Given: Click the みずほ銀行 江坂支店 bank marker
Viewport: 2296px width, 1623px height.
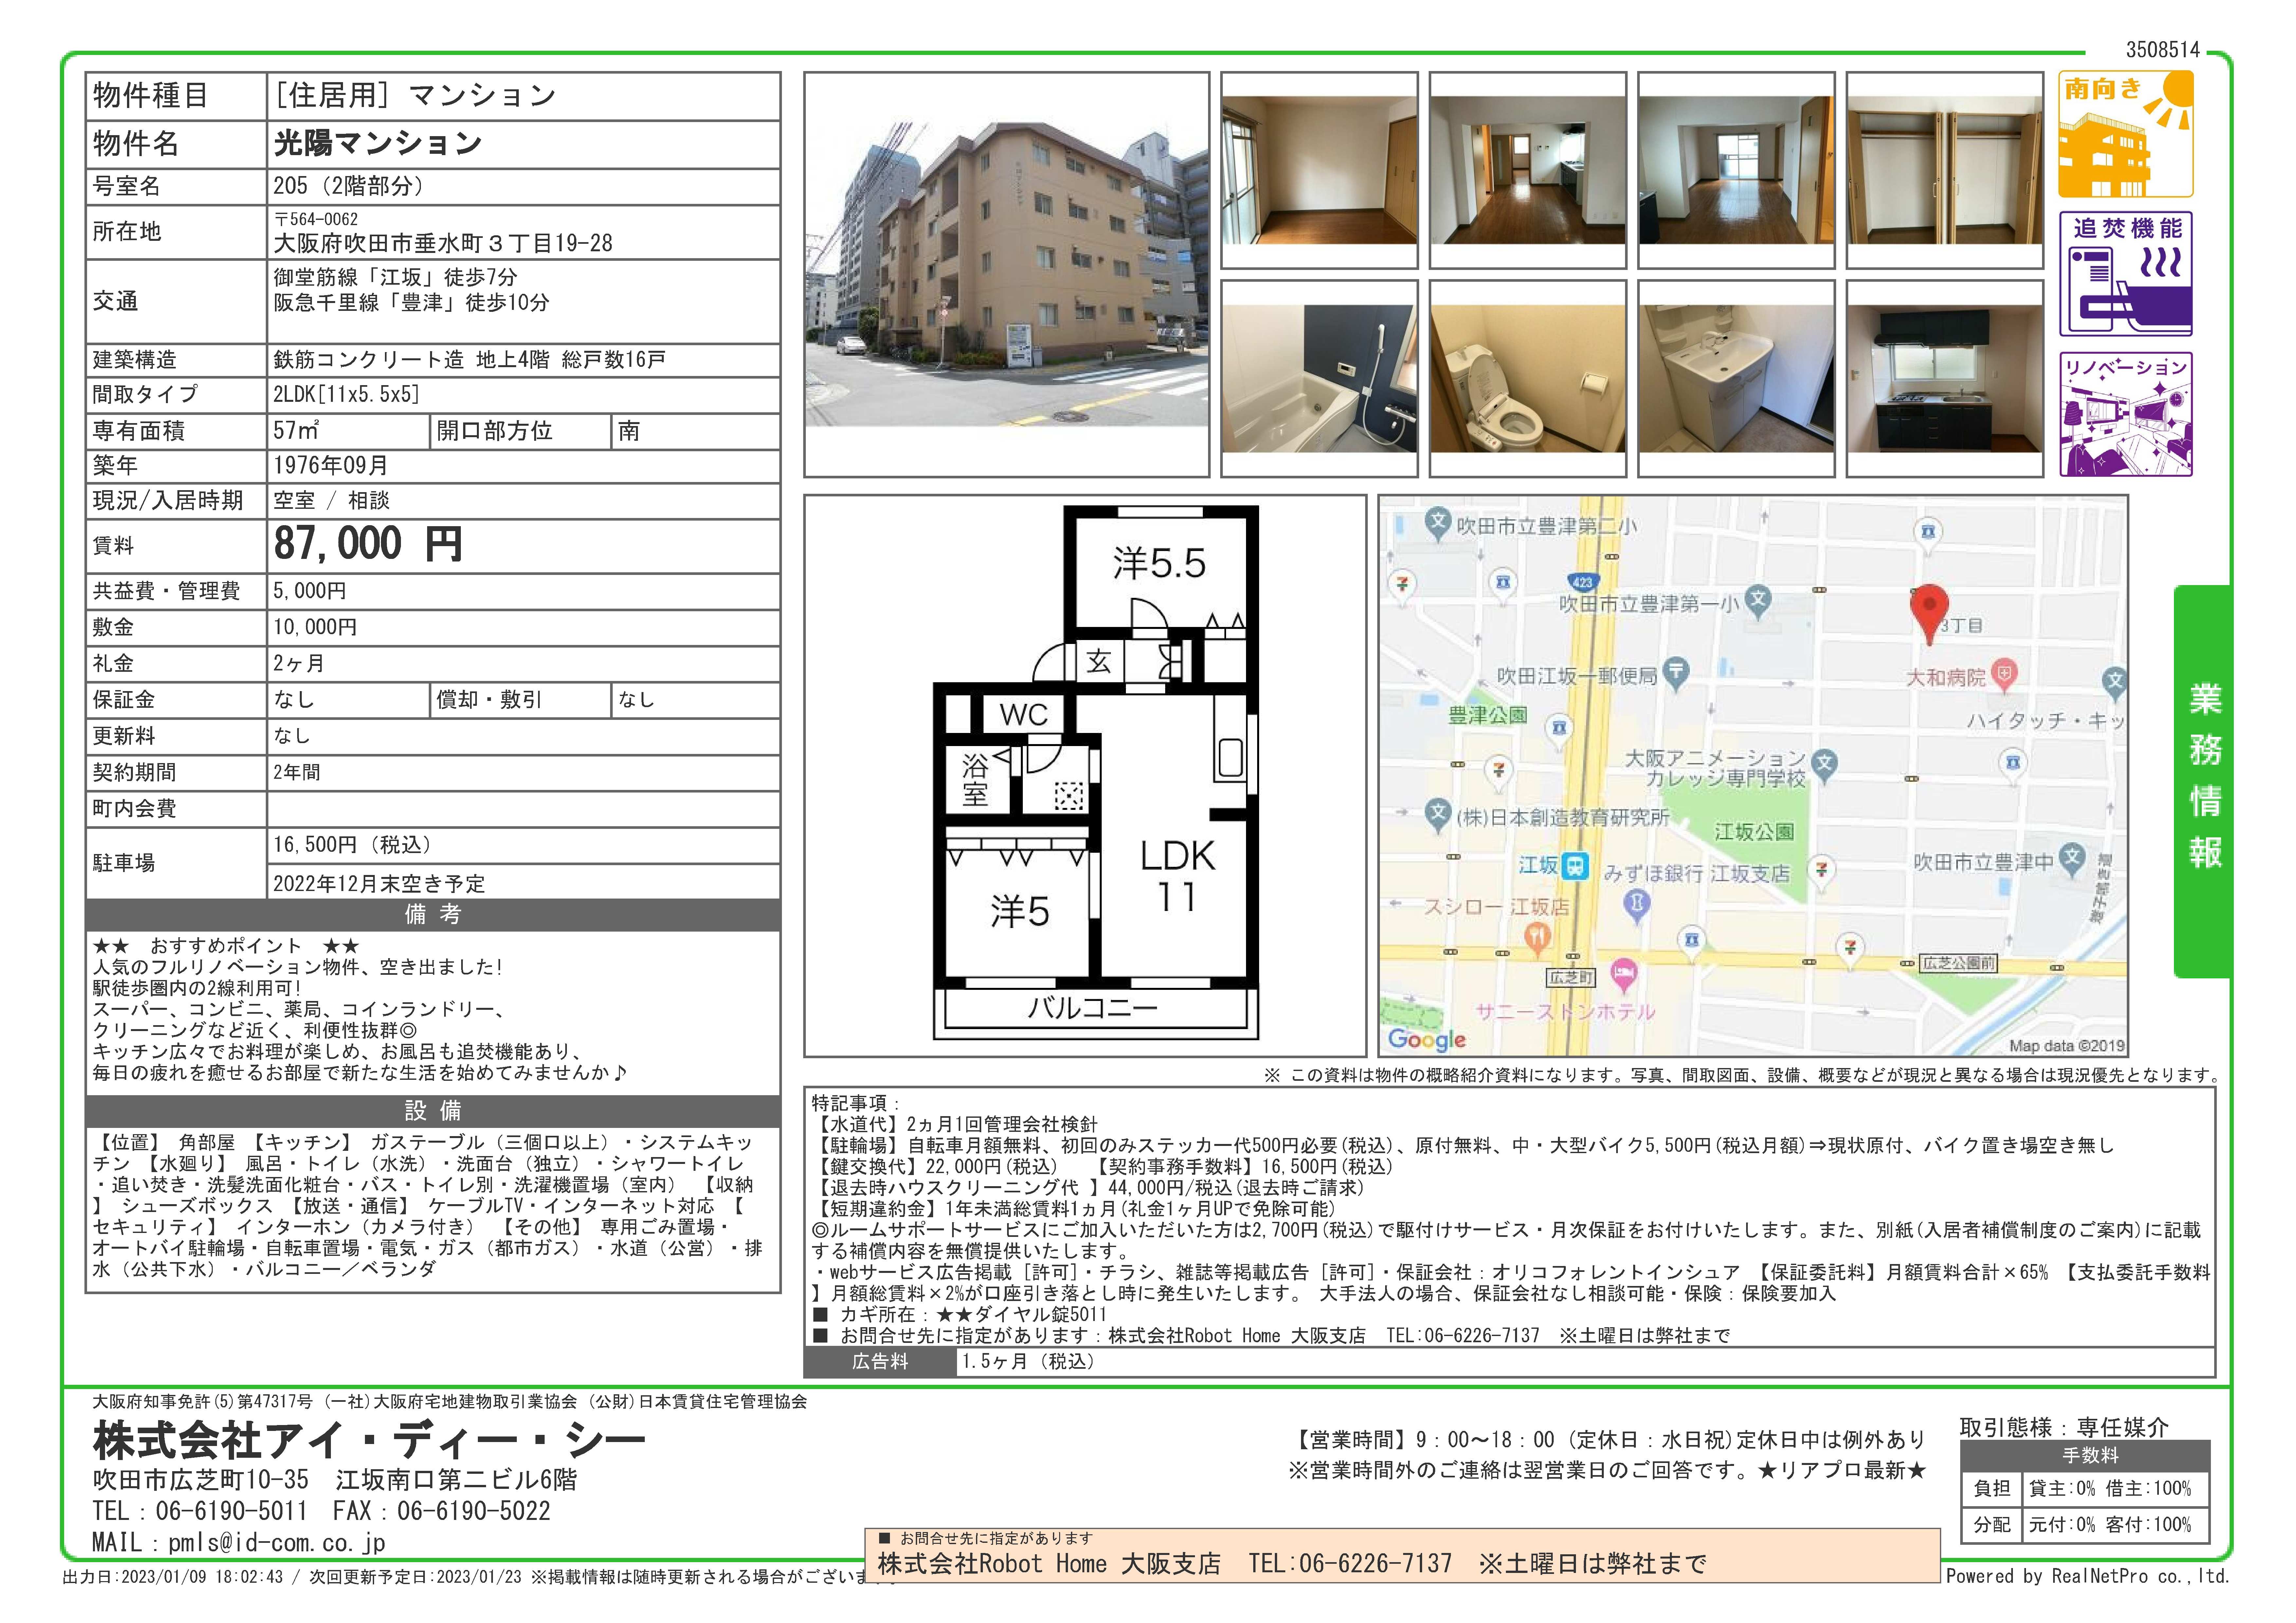Looking at the screenshot, I should (1637, 906).
